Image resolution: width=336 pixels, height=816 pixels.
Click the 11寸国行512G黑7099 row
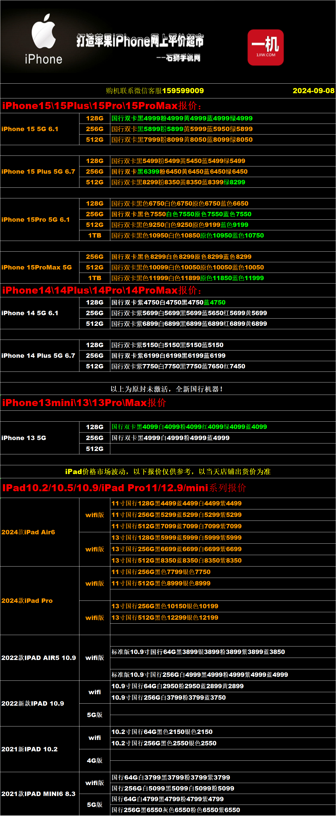coord(223,526)
